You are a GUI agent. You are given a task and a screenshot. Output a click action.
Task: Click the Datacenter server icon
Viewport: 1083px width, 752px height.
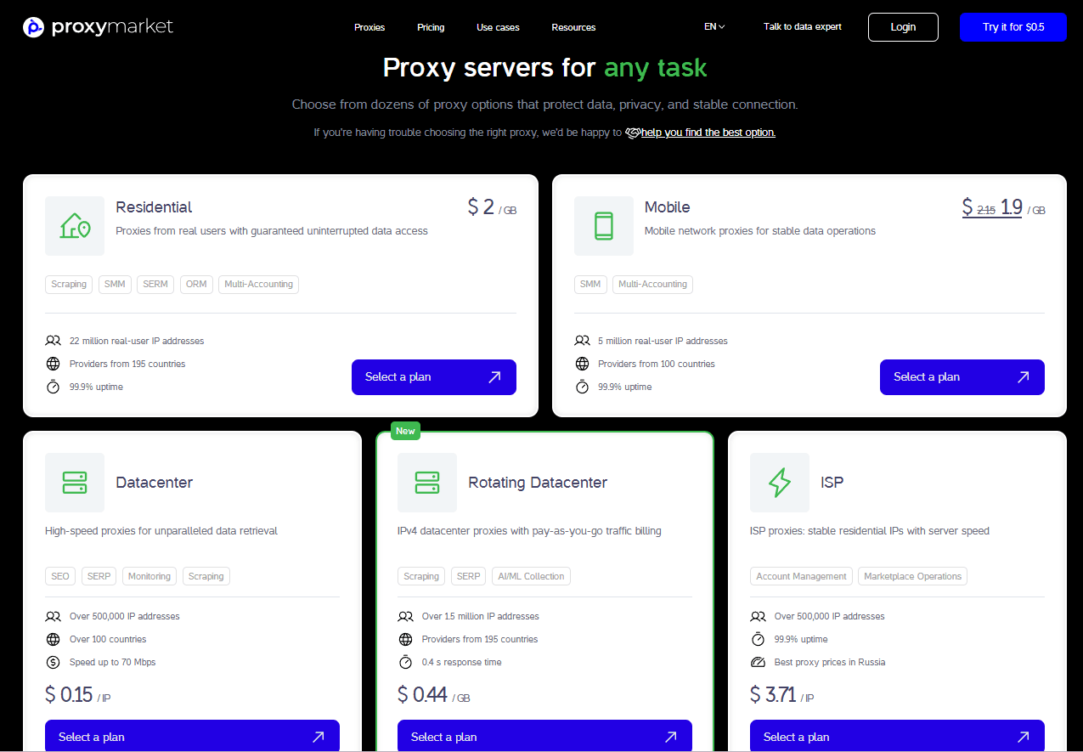(x=75, y=483)
